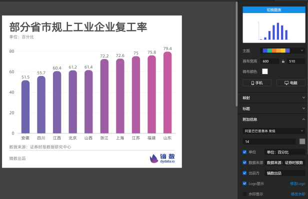Open the white 画布颜色 canvas color swatch

[265, 71]
